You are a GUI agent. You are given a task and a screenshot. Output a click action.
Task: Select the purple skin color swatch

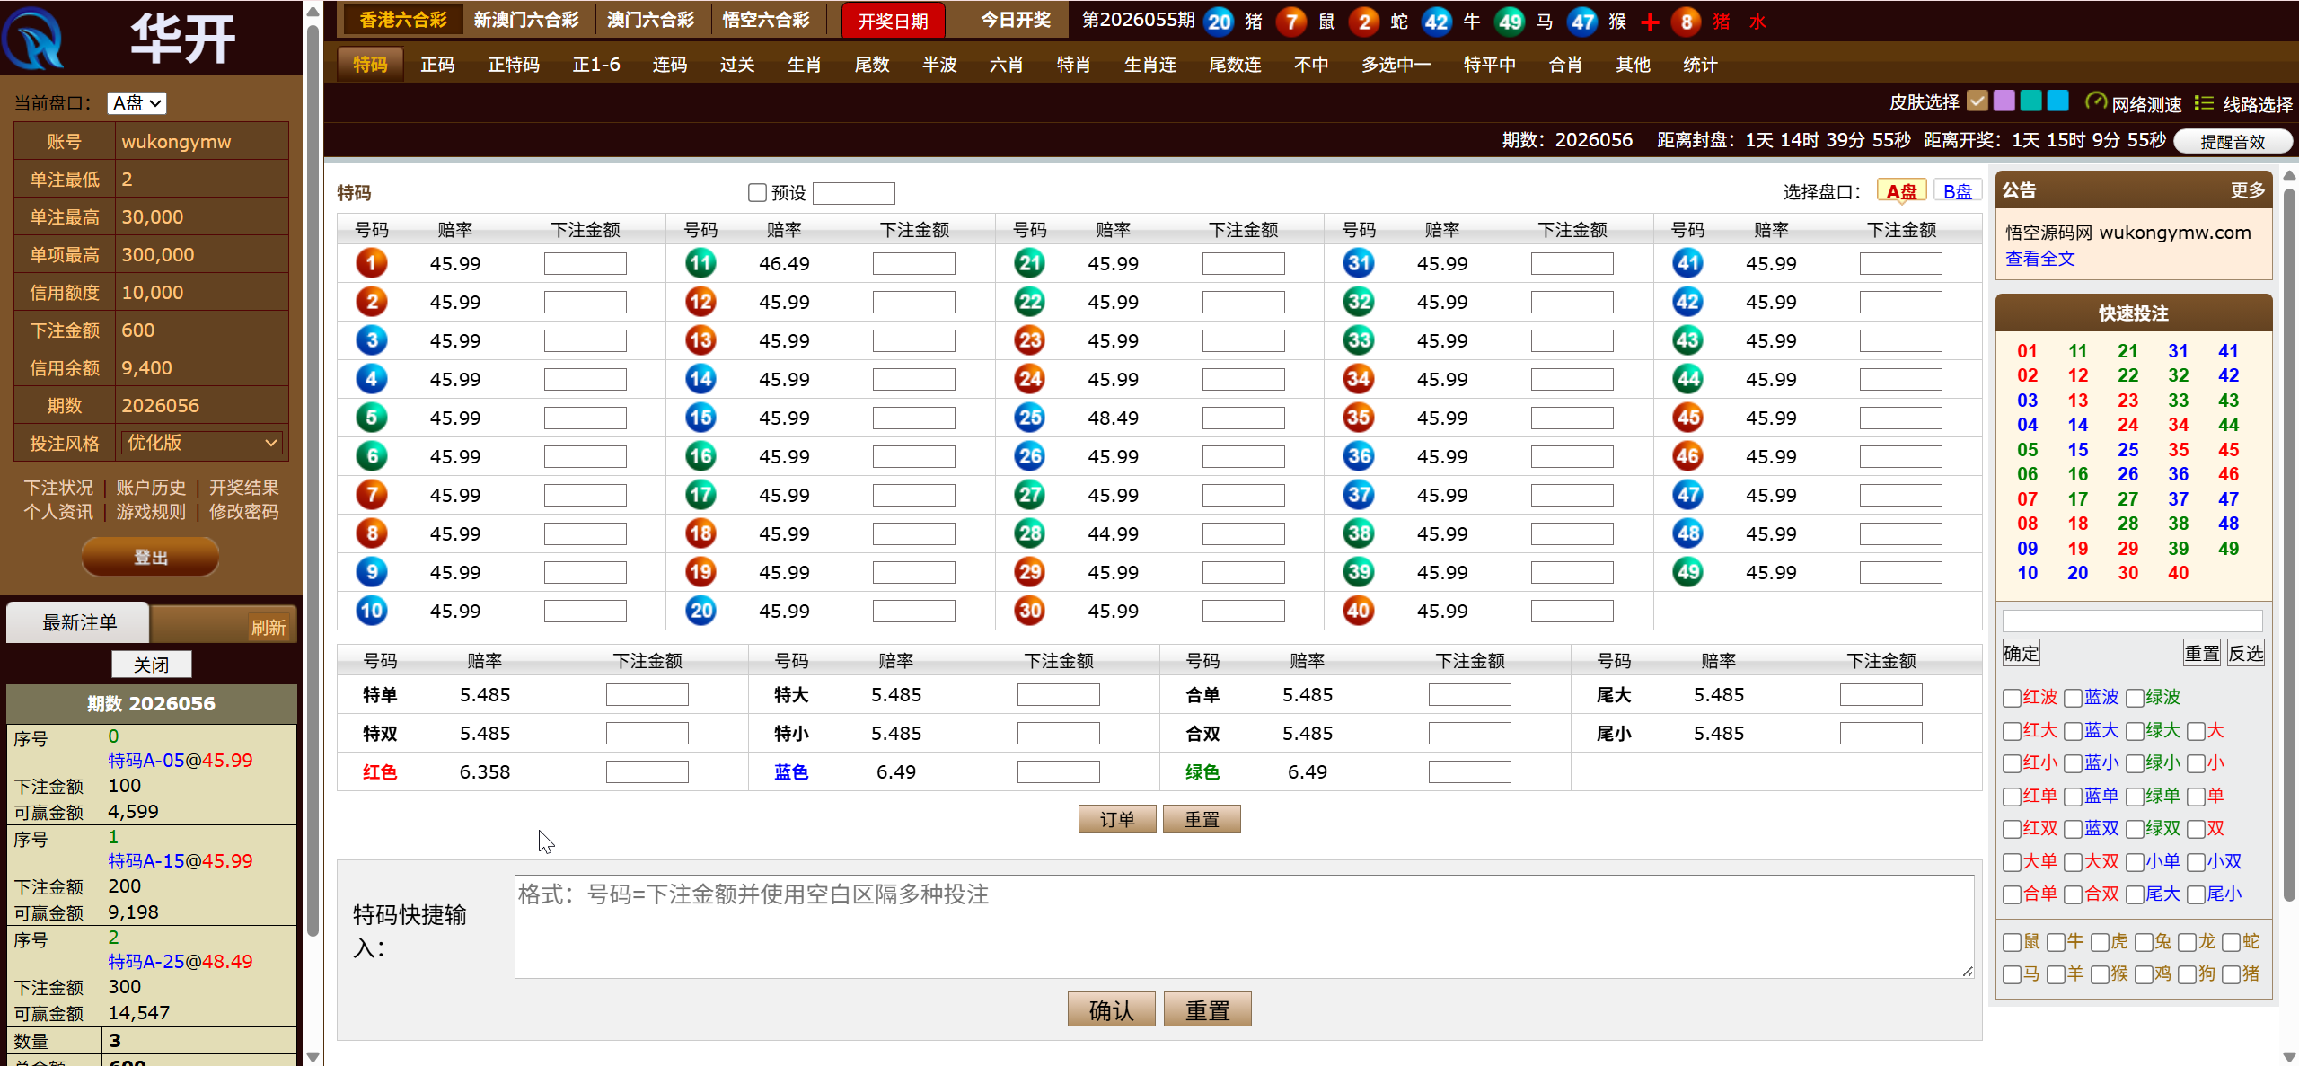pos(2004,101)
